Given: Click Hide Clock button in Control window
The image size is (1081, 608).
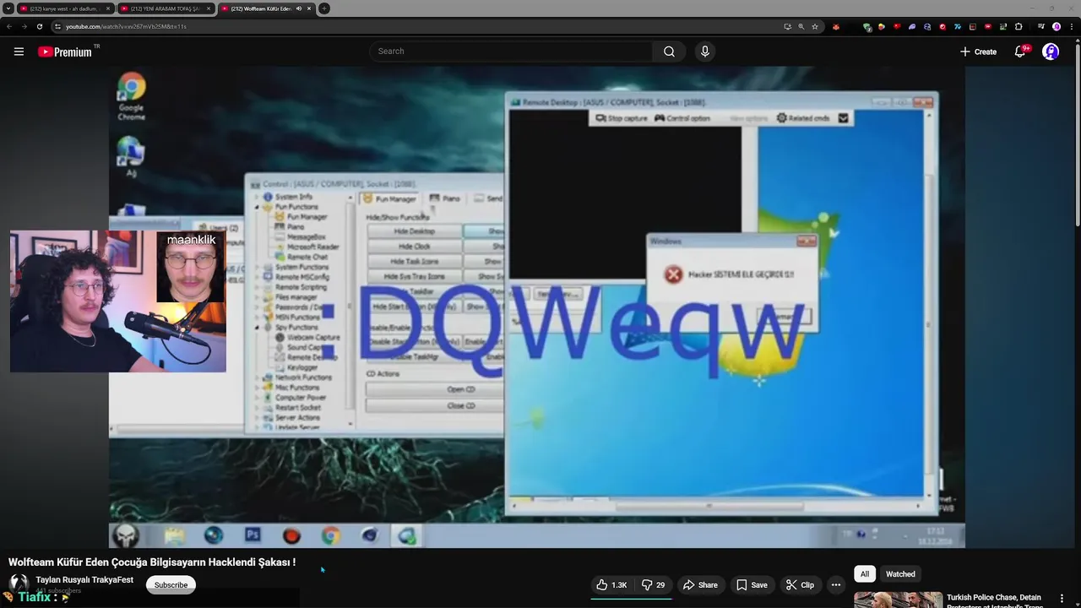Looking at the screenshot, I should [414, 247].
